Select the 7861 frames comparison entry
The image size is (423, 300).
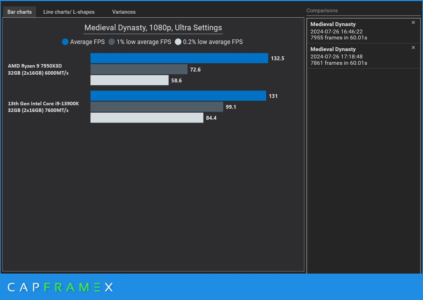pos(364,56)
